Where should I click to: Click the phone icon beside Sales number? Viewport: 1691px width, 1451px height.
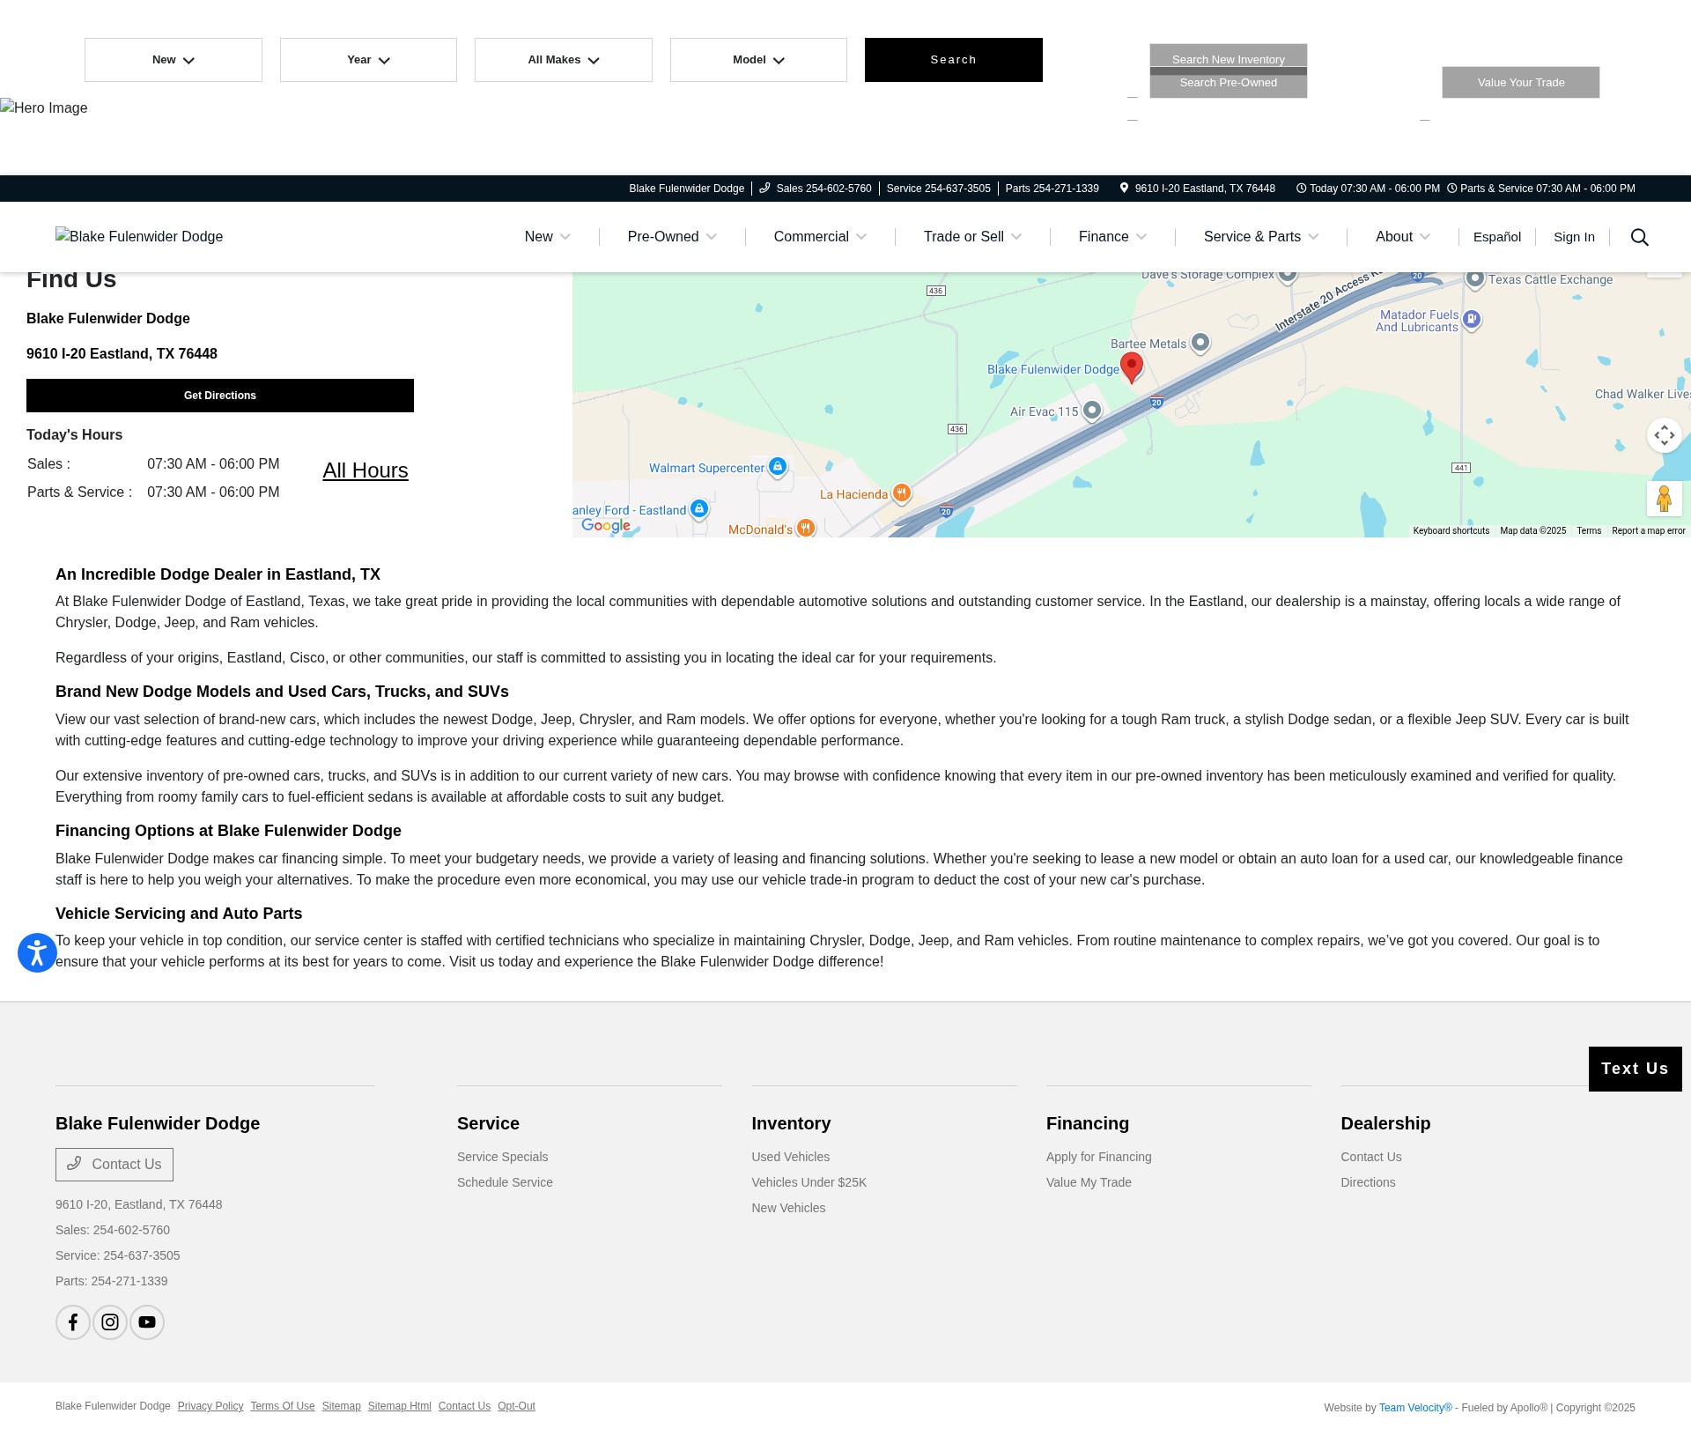(x=764, y=188)
